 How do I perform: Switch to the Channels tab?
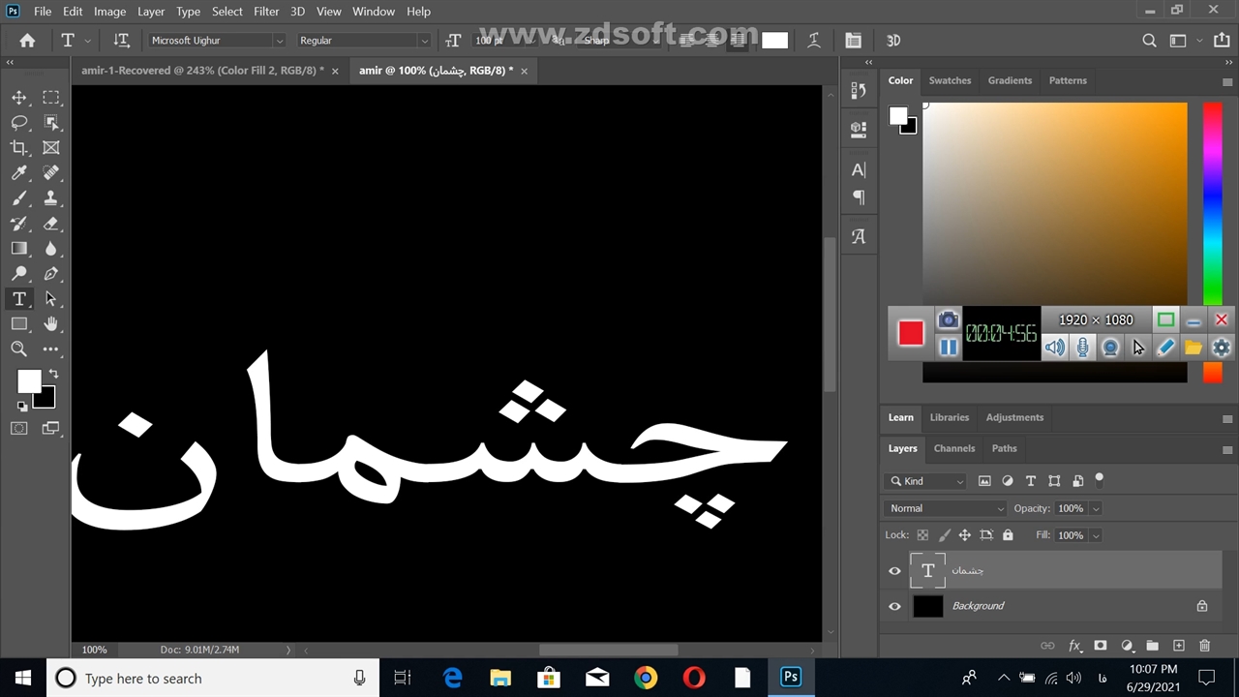(x=953, y=448)
